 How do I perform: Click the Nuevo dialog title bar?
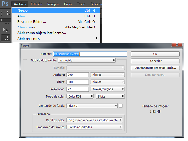pos(96,46)
